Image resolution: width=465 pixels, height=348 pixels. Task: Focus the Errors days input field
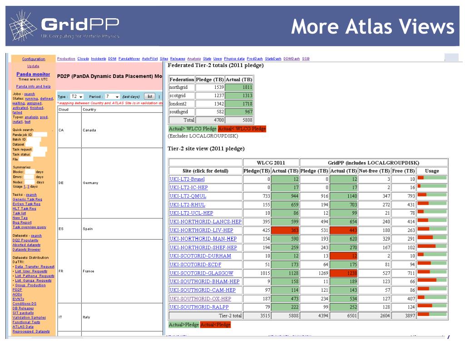[29, 177]
